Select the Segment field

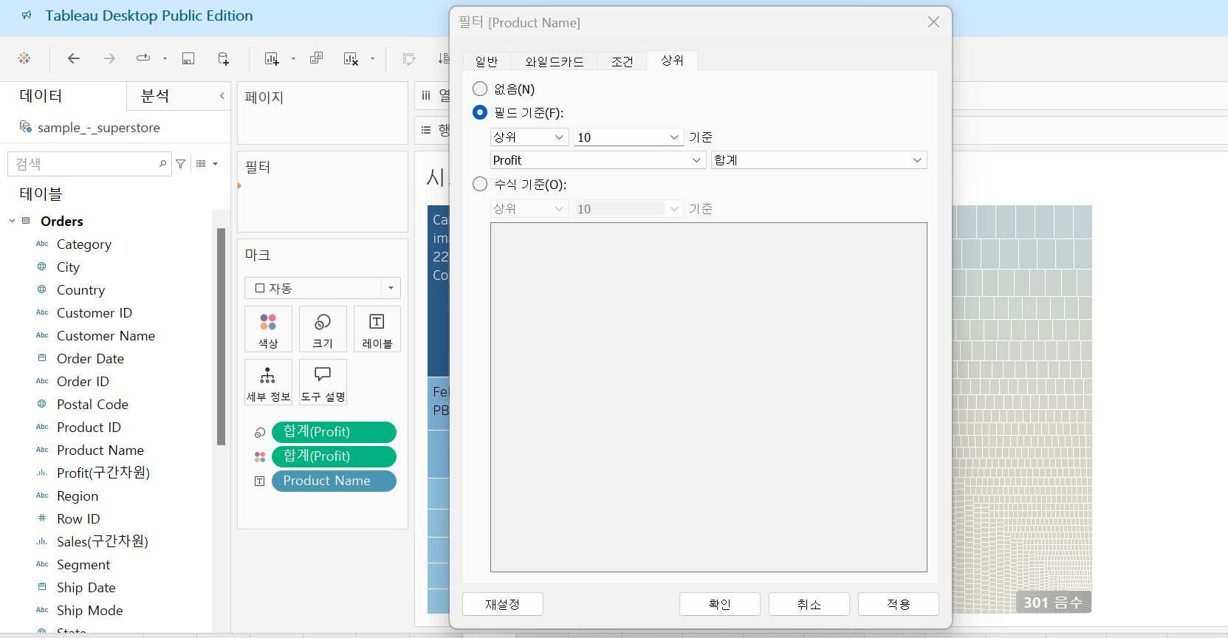[83, 564]
